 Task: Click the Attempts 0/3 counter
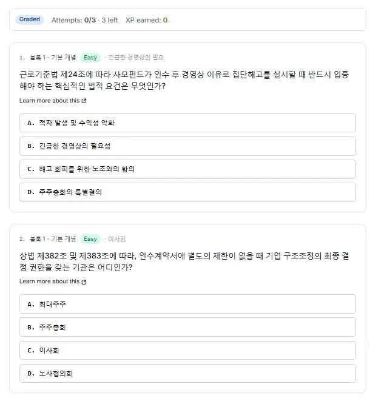click(84, 20)
